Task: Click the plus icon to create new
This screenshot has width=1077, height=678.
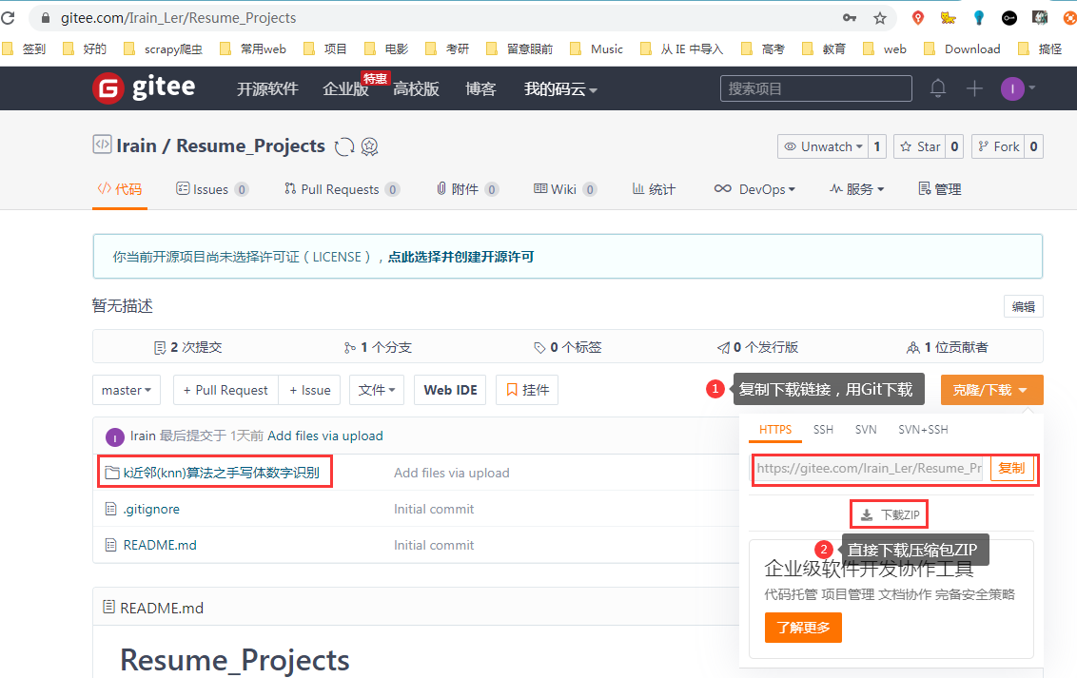Action: [x=974, y=88]
